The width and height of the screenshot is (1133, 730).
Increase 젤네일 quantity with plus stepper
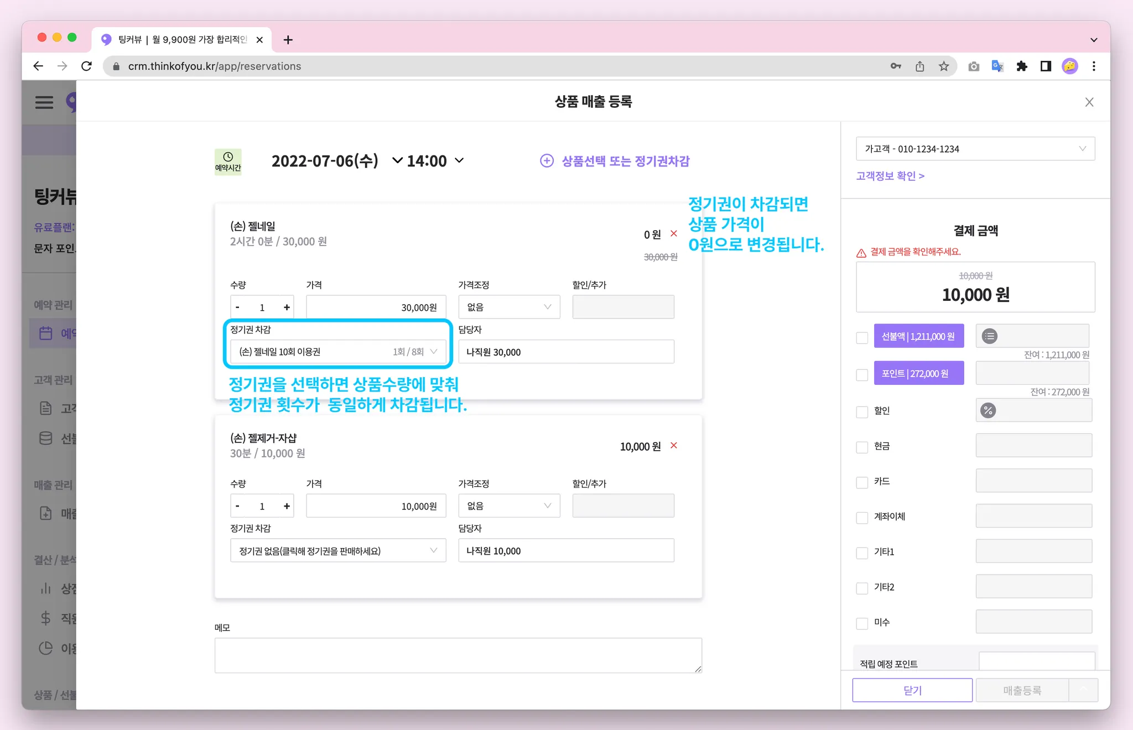tap(287, 307)
